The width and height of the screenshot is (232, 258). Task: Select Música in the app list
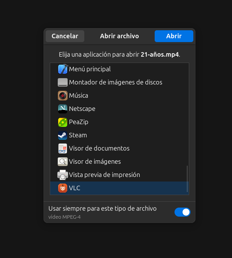point(78,96)
